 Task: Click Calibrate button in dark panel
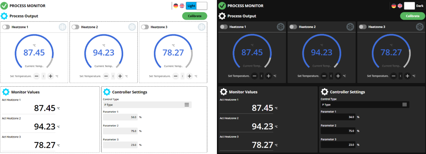point(412,16)
